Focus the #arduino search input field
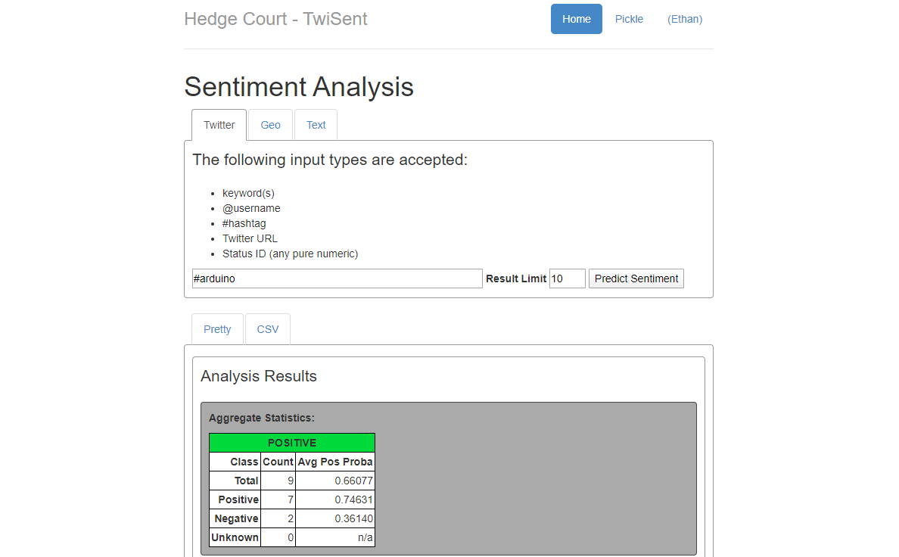The height and width of the screenshot is (557, 899). pyautogui.click(x=338, y=278)
